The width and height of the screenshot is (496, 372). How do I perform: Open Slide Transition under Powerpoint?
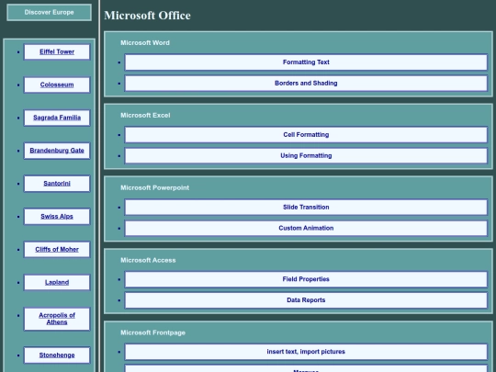tap(306, 208)
